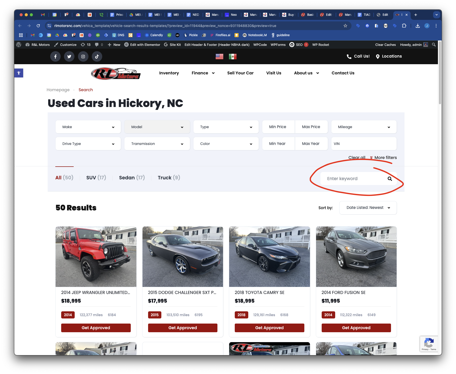Select the SUV (17) tab
456x374 pixels.
pyautogui.click(x=96, y=178)
